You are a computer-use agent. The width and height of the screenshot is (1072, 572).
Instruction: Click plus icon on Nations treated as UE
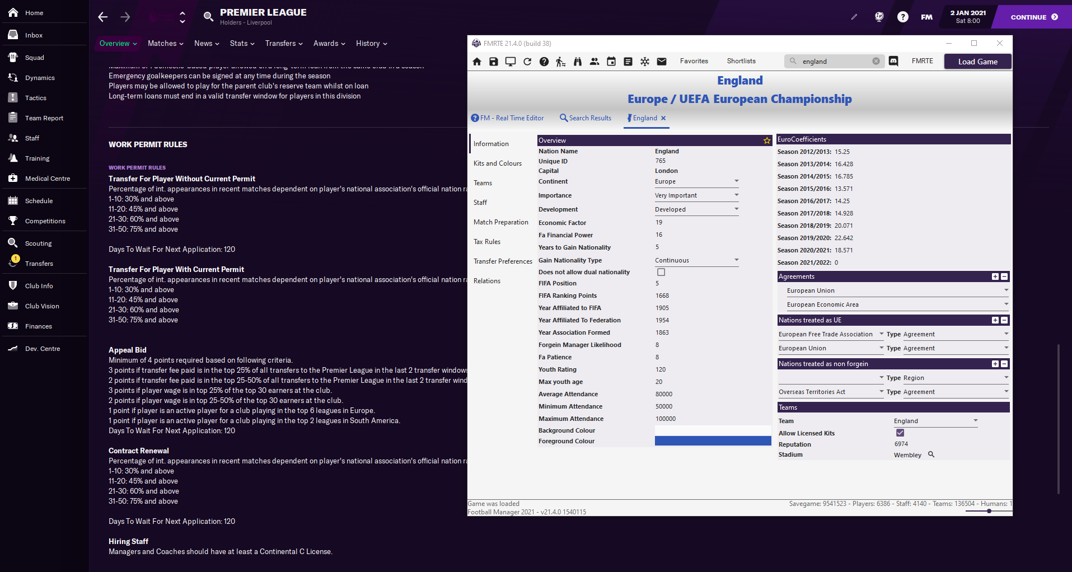(x=995, y=320)
